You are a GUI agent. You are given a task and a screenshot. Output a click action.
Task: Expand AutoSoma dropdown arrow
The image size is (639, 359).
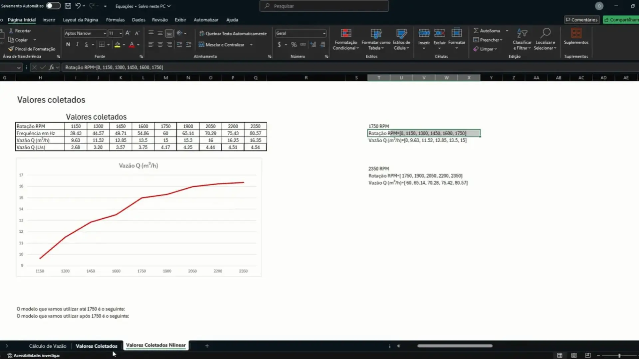point(507,31)
